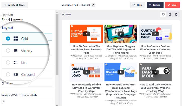Open How to Setup WordPress Email Logs title
The image size is (182, 106).
click(x=121, y=91)
